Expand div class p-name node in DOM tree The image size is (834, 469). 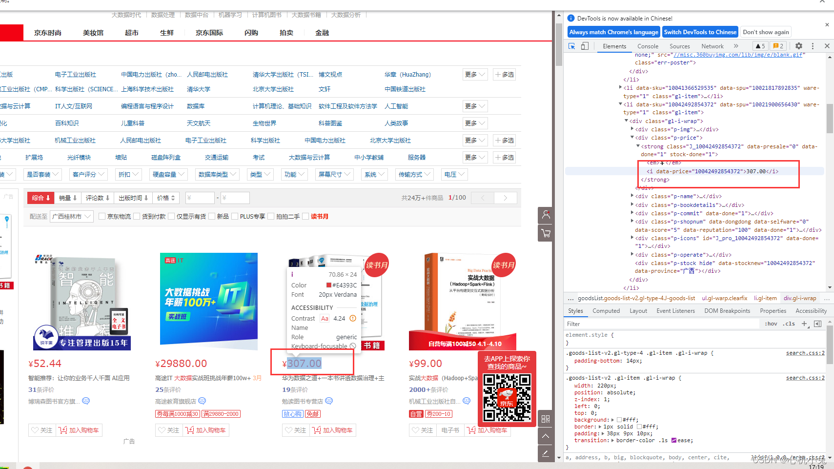tap(632, 196)
